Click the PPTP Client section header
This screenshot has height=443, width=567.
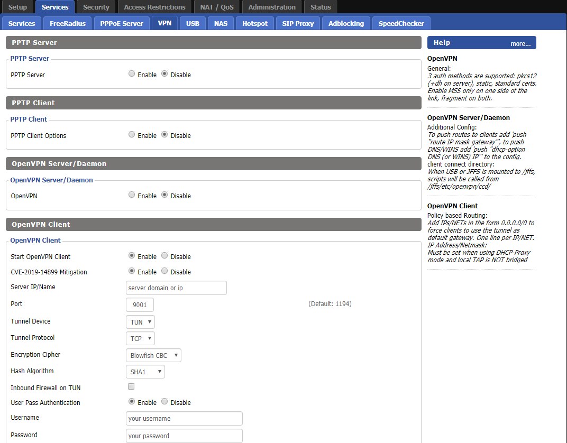(x=213, y=103)
